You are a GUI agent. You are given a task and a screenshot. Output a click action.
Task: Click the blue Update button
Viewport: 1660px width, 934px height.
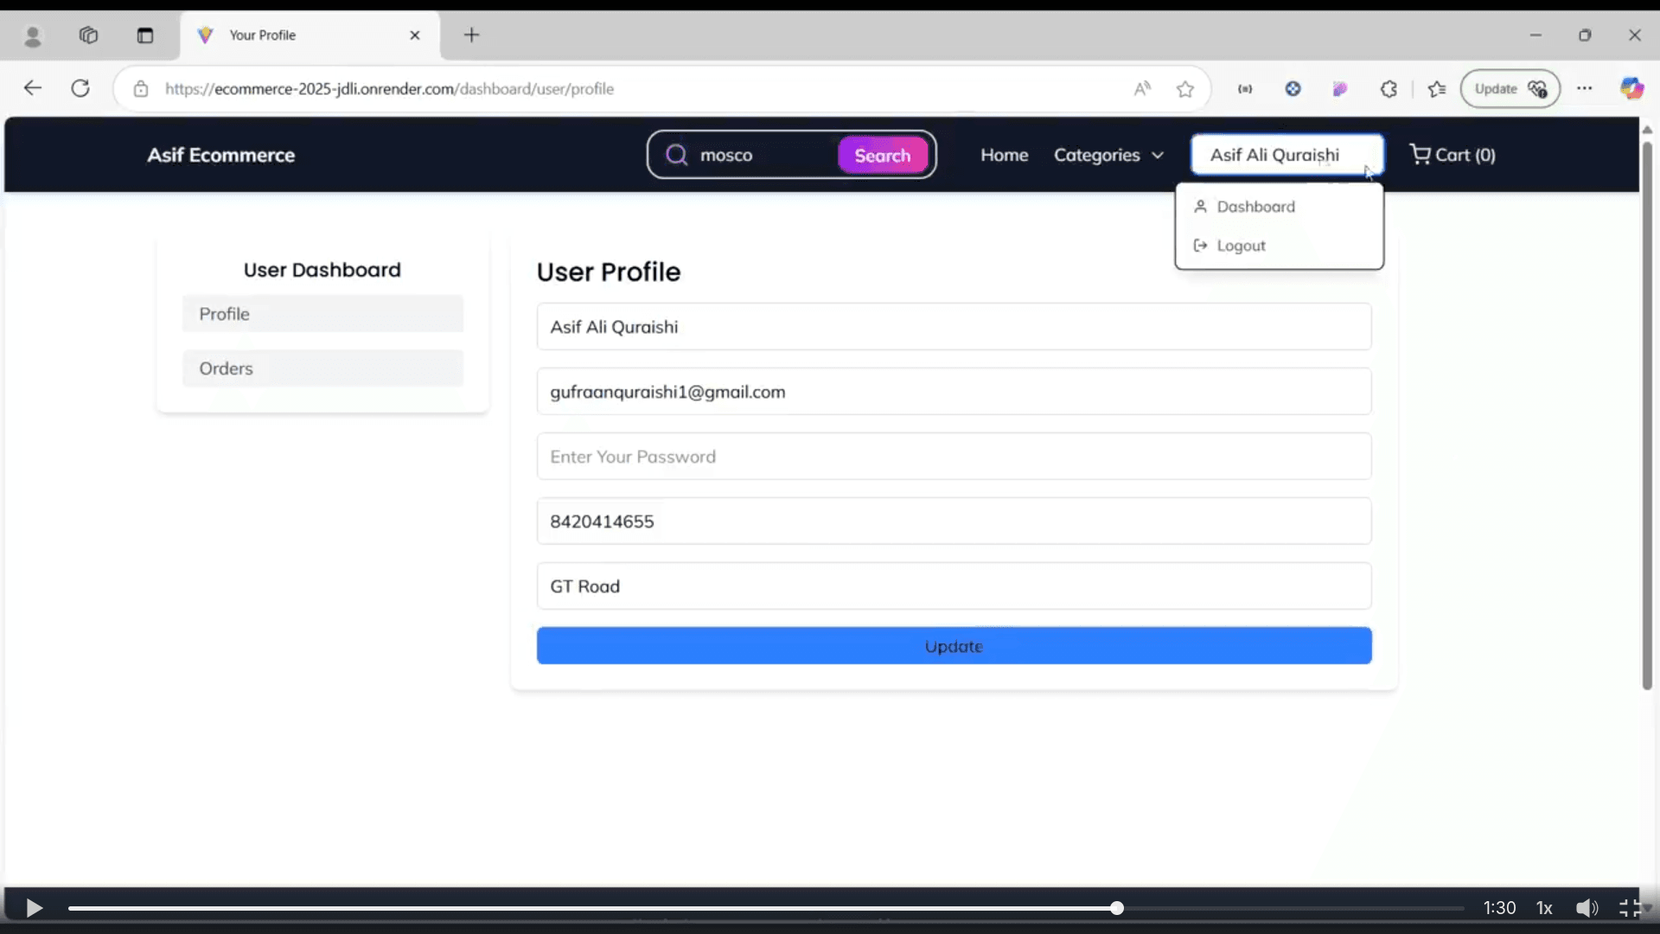point(954,646)
